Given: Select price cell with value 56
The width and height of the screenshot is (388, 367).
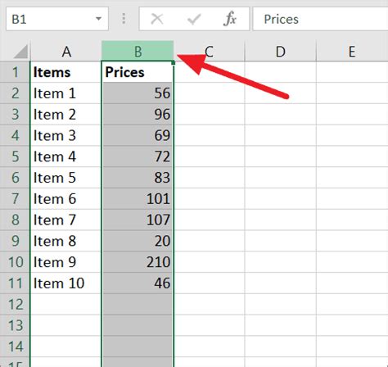Looking at the screenshot, I should (138, 93).
